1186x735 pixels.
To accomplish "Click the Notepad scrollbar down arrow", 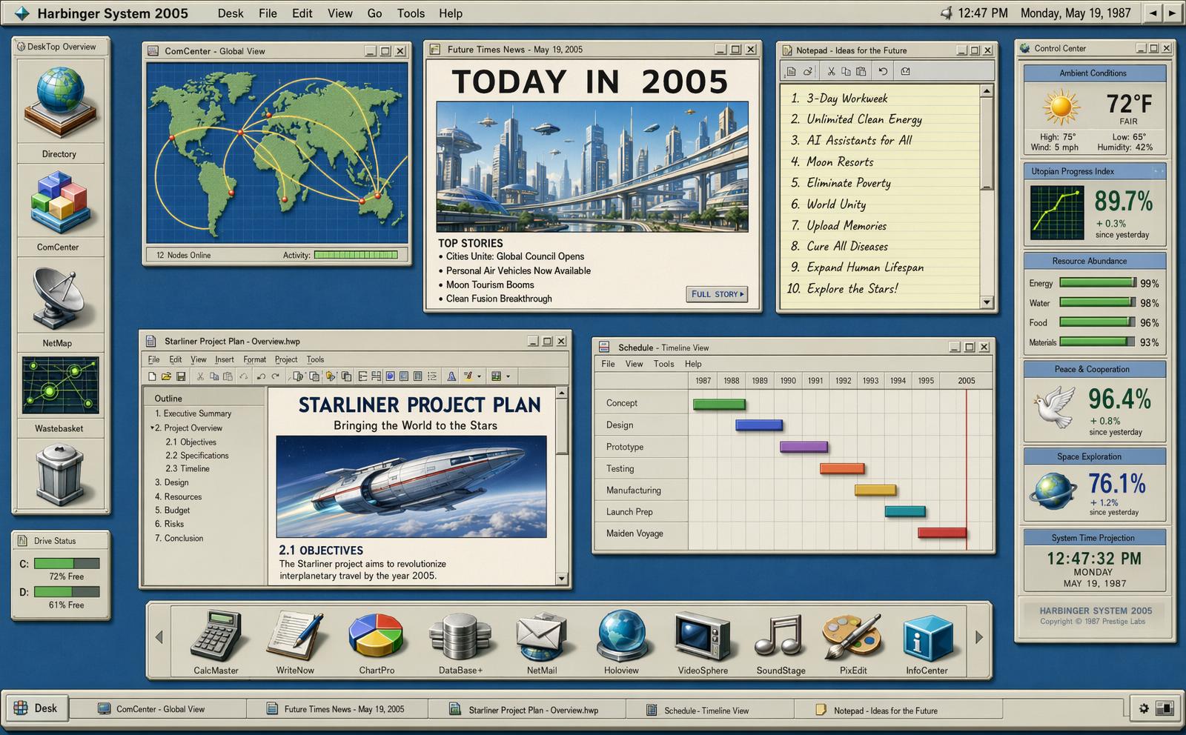I will 986,302.
